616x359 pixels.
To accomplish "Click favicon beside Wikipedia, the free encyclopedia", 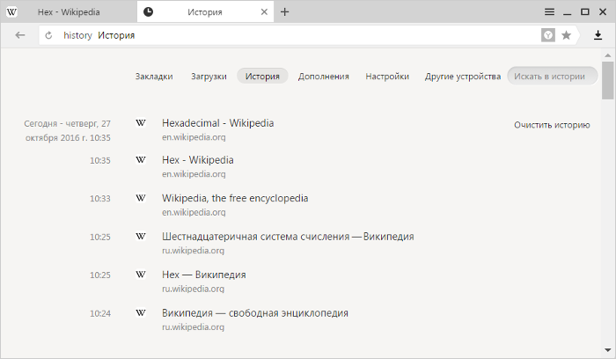I will point(141,198).
